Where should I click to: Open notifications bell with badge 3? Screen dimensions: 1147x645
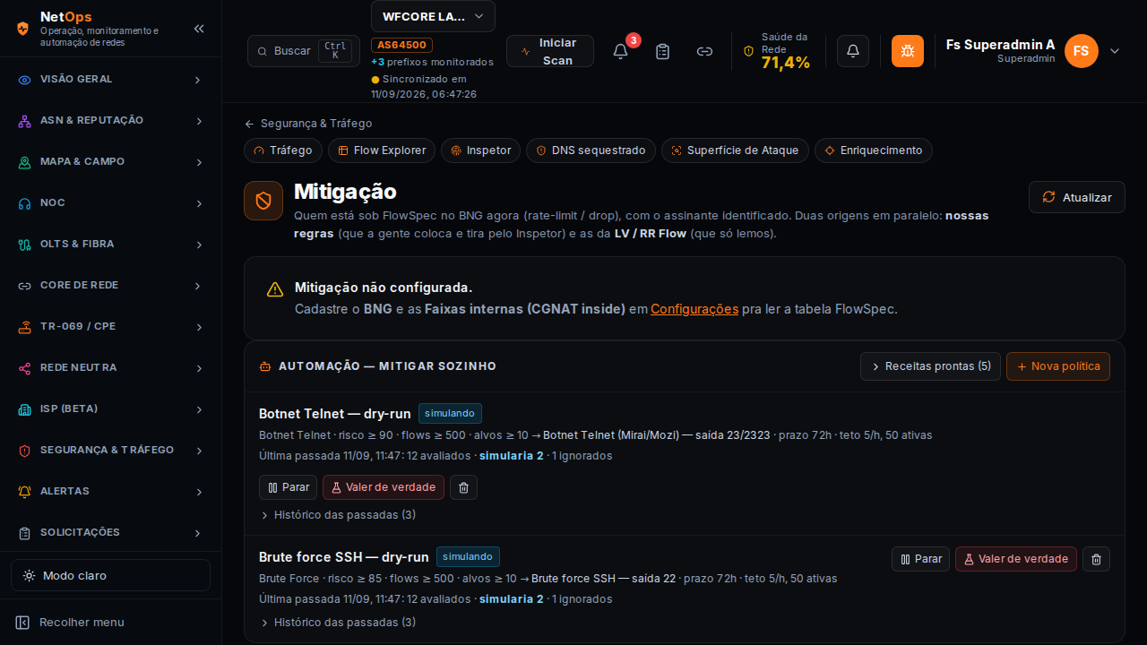[x=620, y=51]
